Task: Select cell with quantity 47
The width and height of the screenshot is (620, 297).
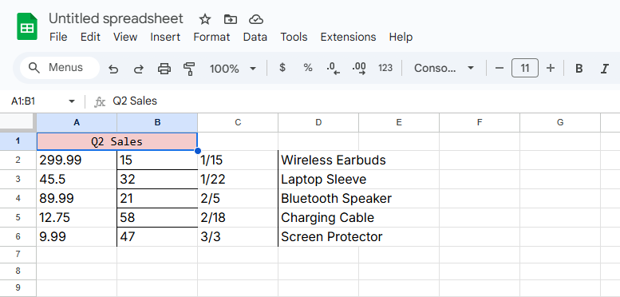Action: [157, 236]
